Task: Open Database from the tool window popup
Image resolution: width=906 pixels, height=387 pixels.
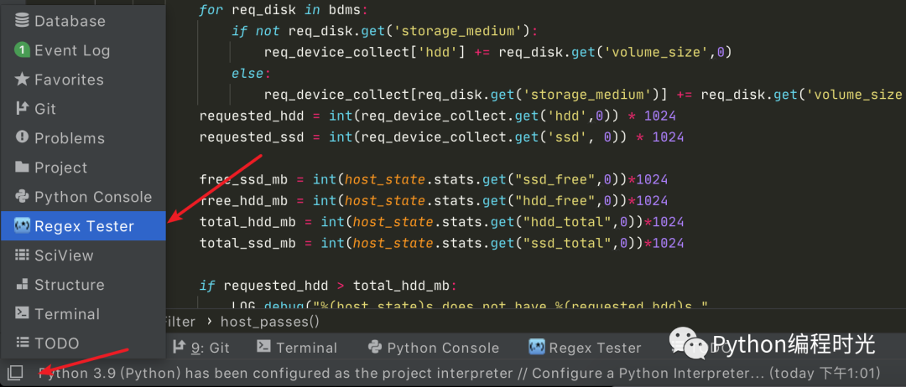Action: point(70,21)
